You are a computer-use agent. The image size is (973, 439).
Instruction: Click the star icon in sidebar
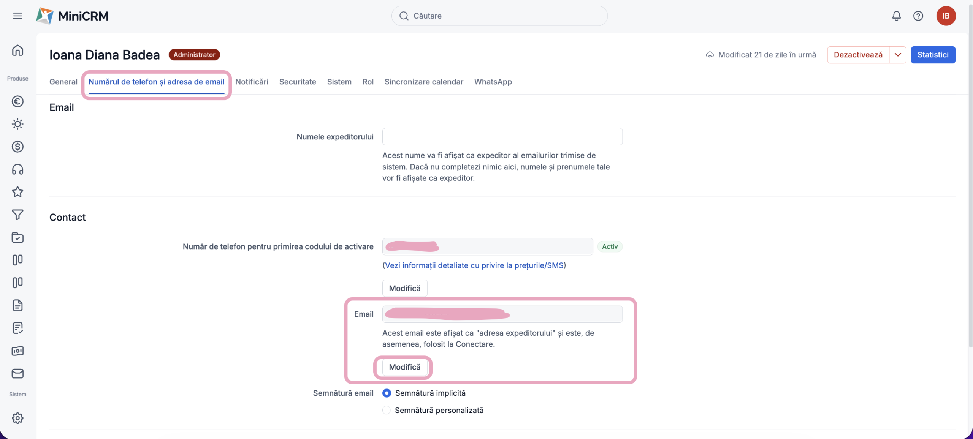click(x=17, y=192)
